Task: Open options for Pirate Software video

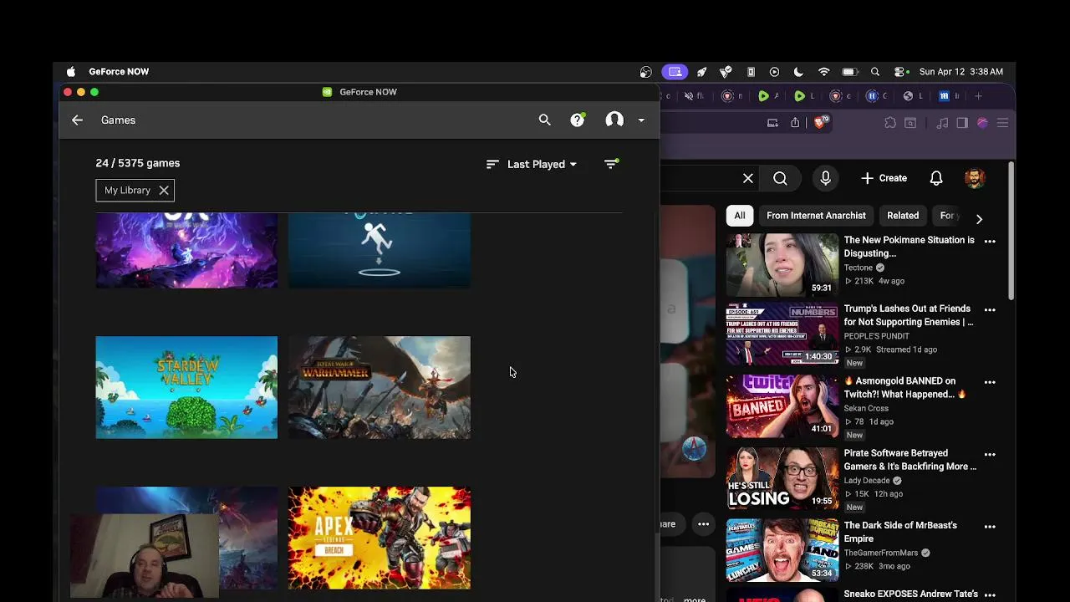Action: 990,454
